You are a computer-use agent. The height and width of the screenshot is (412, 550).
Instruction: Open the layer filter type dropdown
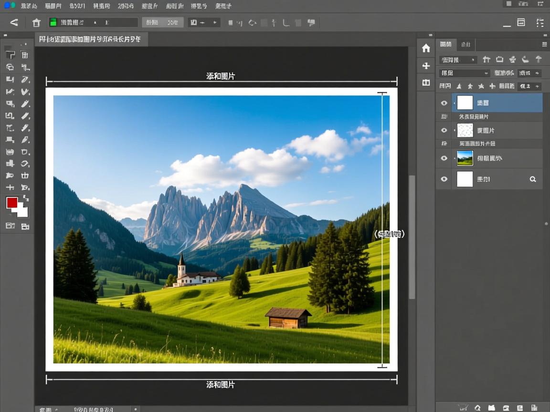[458, 60]
